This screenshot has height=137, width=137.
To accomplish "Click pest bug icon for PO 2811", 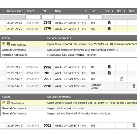I will click(x=109, y=73).
